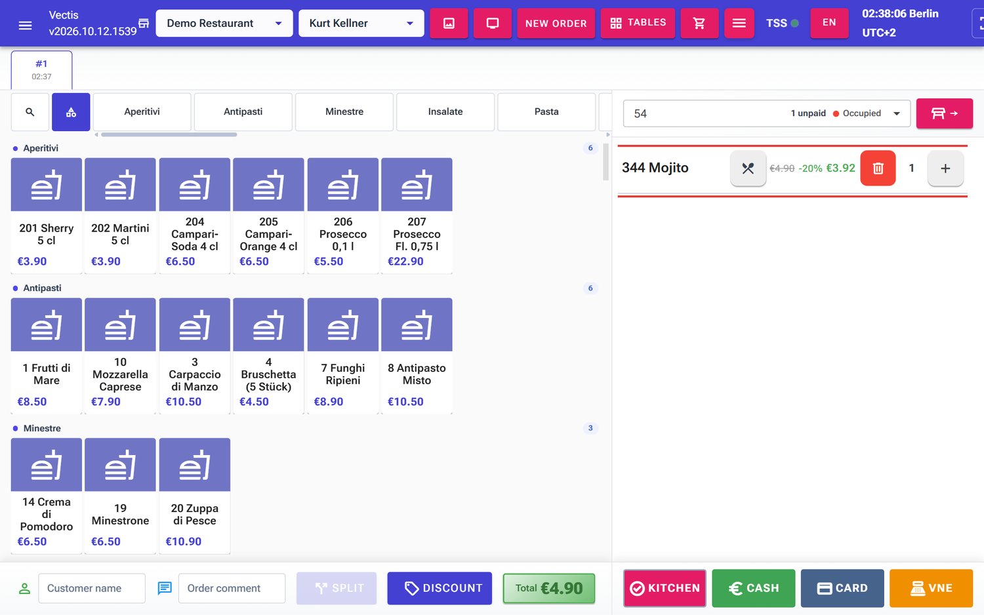Open the hamburger navigation menu
The image size is (984, 615).
pyautogui.click(x=25, y=25)
